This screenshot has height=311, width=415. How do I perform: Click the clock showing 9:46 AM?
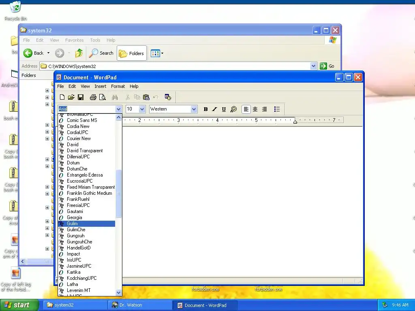[400, 305]
